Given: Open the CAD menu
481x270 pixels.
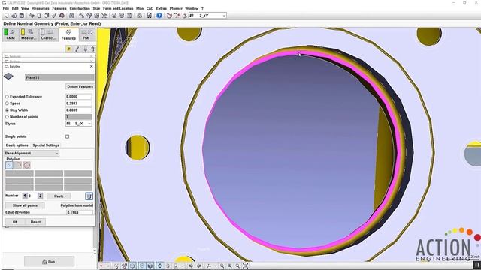Looking at the screenshot, I should 150,8.
